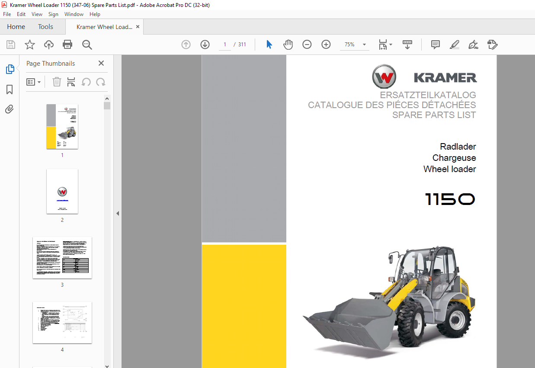The image size is (535, 368).
Task: Zoom in with the plus icon
Action: tap(326, 45)
